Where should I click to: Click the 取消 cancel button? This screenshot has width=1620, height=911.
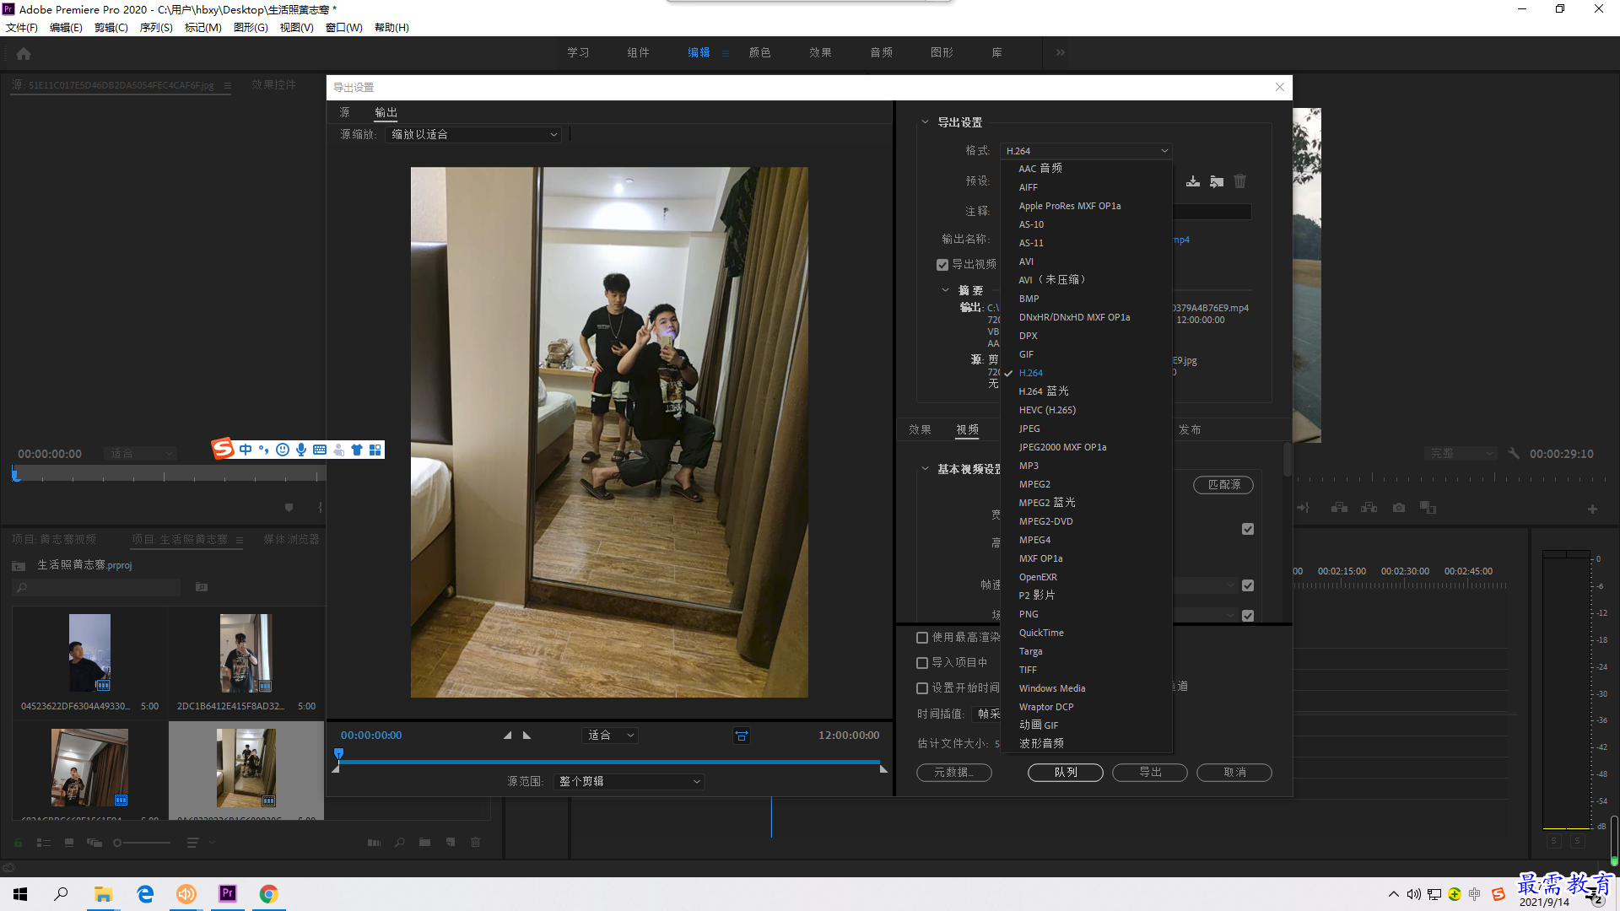1234,773
